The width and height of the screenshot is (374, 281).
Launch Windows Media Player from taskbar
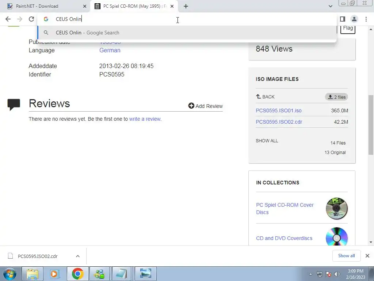point(55,274)
